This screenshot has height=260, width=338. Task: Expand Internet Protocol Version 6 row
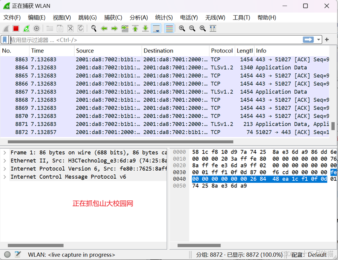pyautogui.click(x=4, y=169)
